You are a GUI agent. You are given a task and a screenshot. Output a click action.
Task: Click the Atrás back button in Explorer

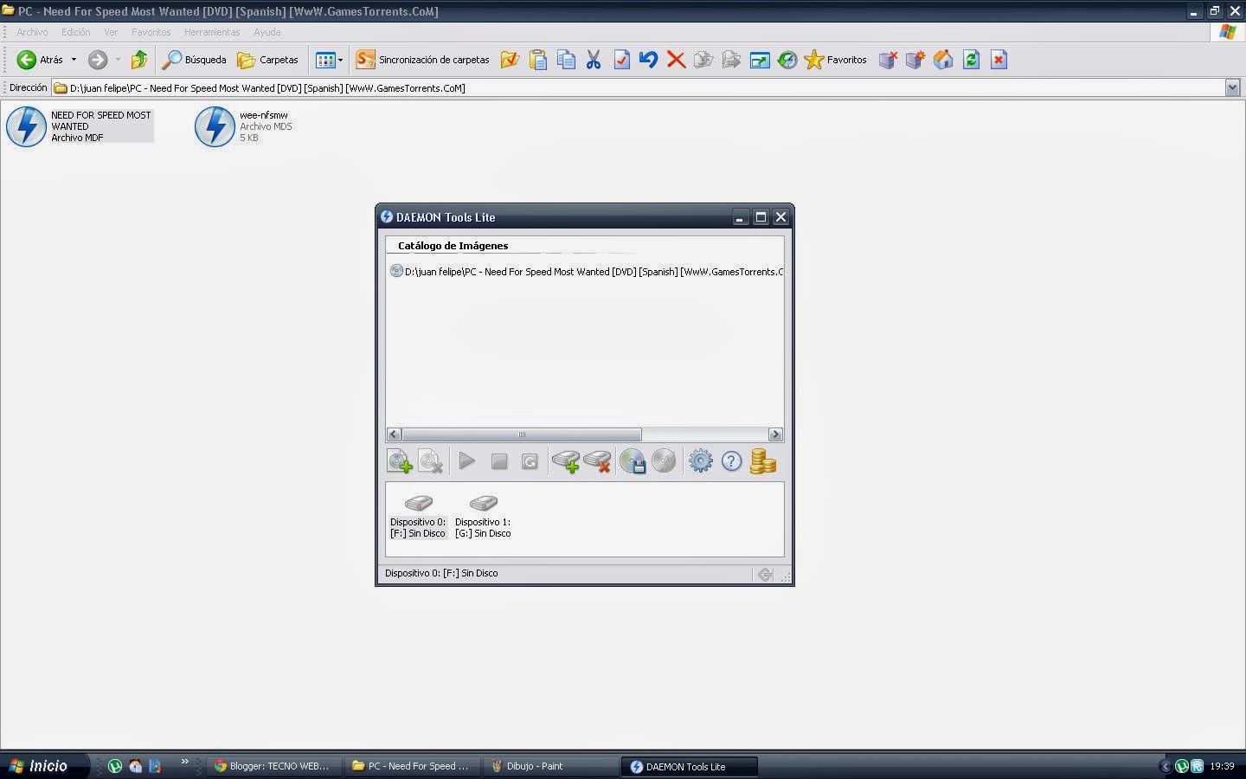(41, 60)
